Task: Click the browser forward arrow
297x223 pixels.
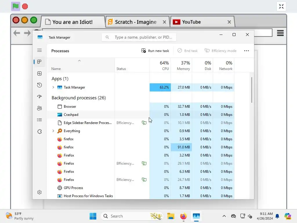Action: coord(27,33)
